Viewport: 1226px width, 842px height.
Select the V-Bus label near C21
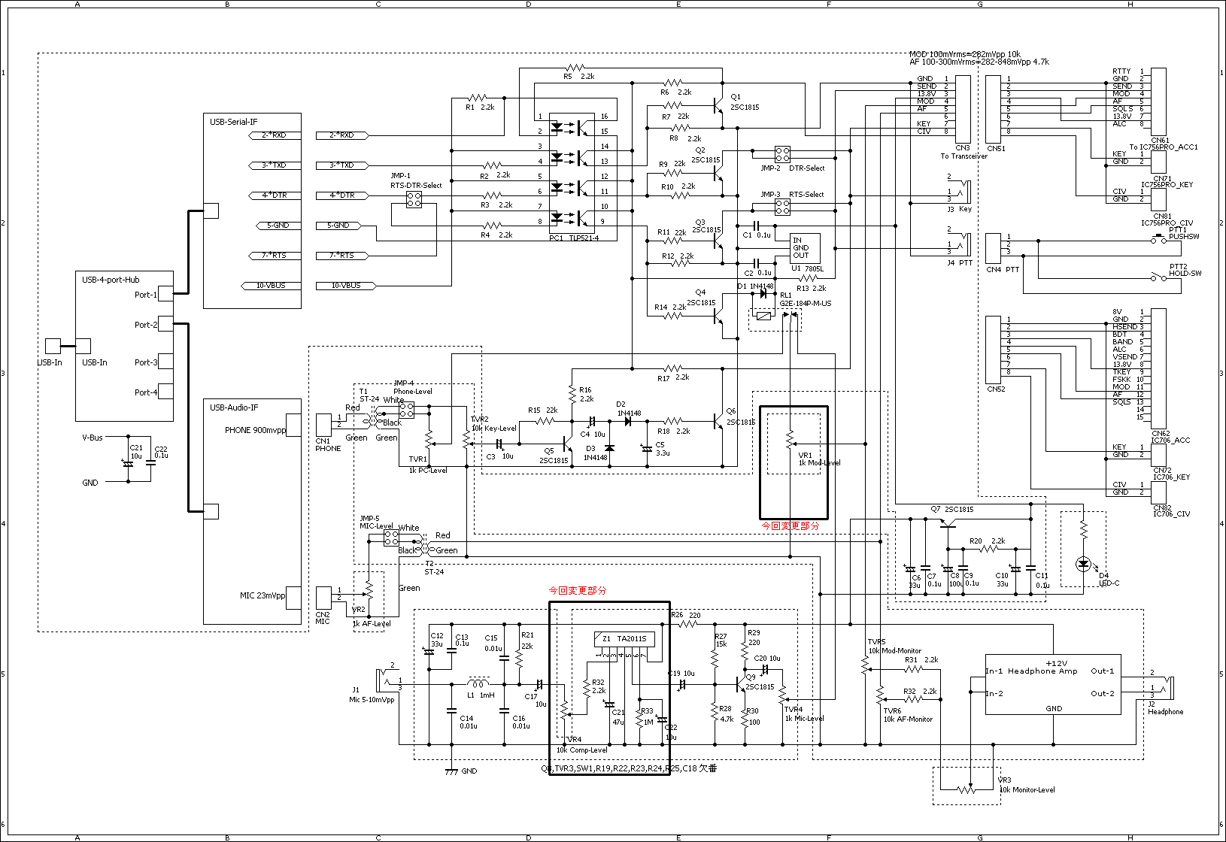tap(93, 438)
